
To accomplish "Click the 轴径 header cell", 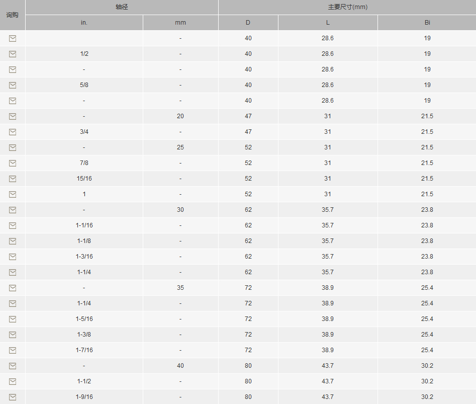I will (x=122, y=7).
